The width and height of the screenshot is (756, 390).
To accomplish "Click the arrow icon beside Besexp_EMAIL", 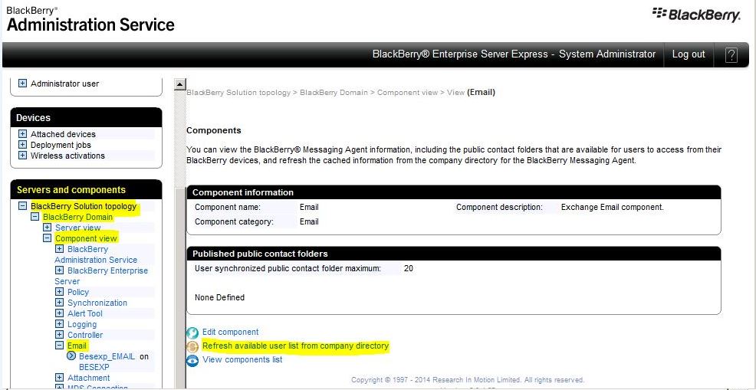I will tap(72, 356).
